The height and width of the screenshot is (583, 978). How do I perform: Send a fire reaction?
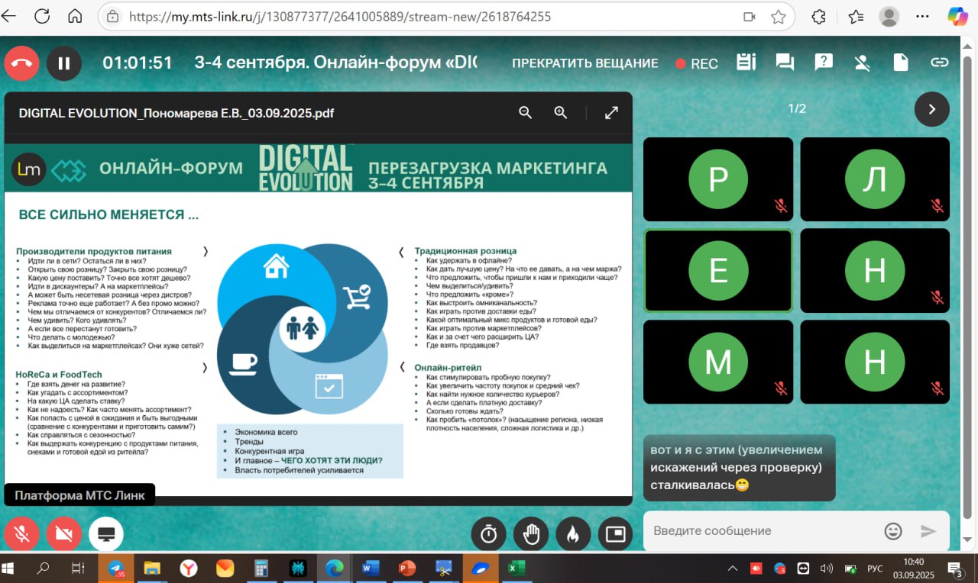pos(572,534)
